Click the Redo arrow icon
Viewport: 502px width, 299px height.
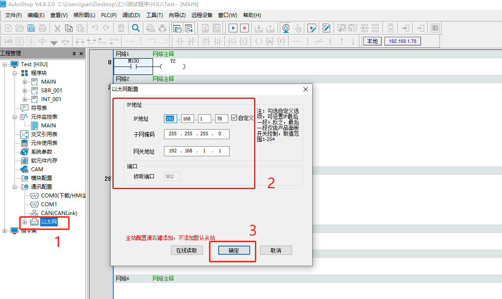coord(106,28)
